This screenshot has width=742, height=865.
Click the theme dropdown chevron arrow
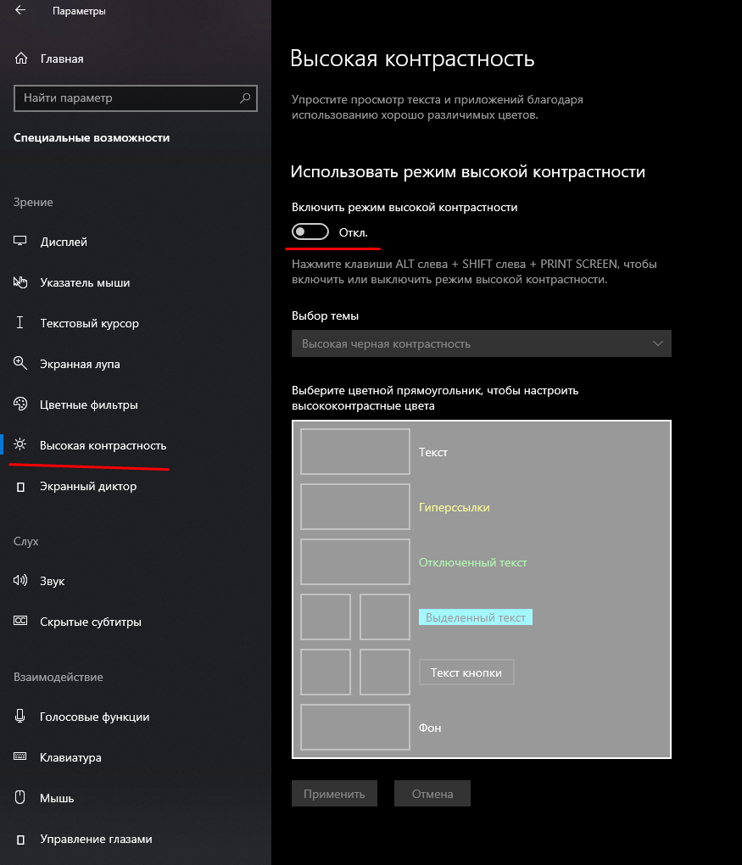coord(658,343)
